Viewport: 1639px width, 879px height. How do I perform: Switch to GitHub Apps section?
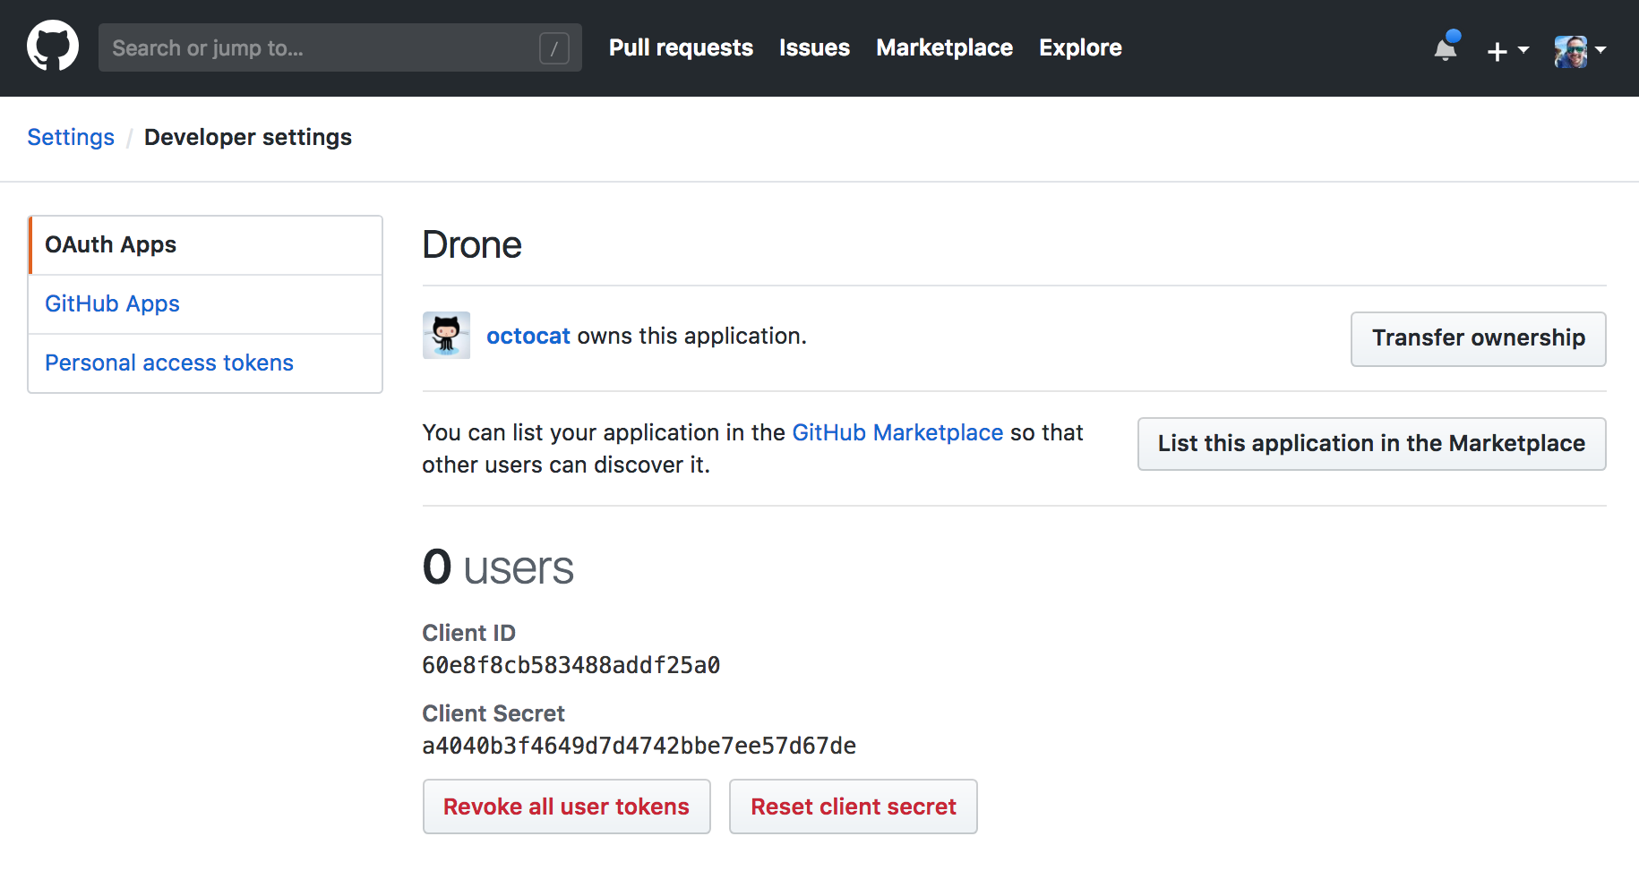[x=112, y=303]
